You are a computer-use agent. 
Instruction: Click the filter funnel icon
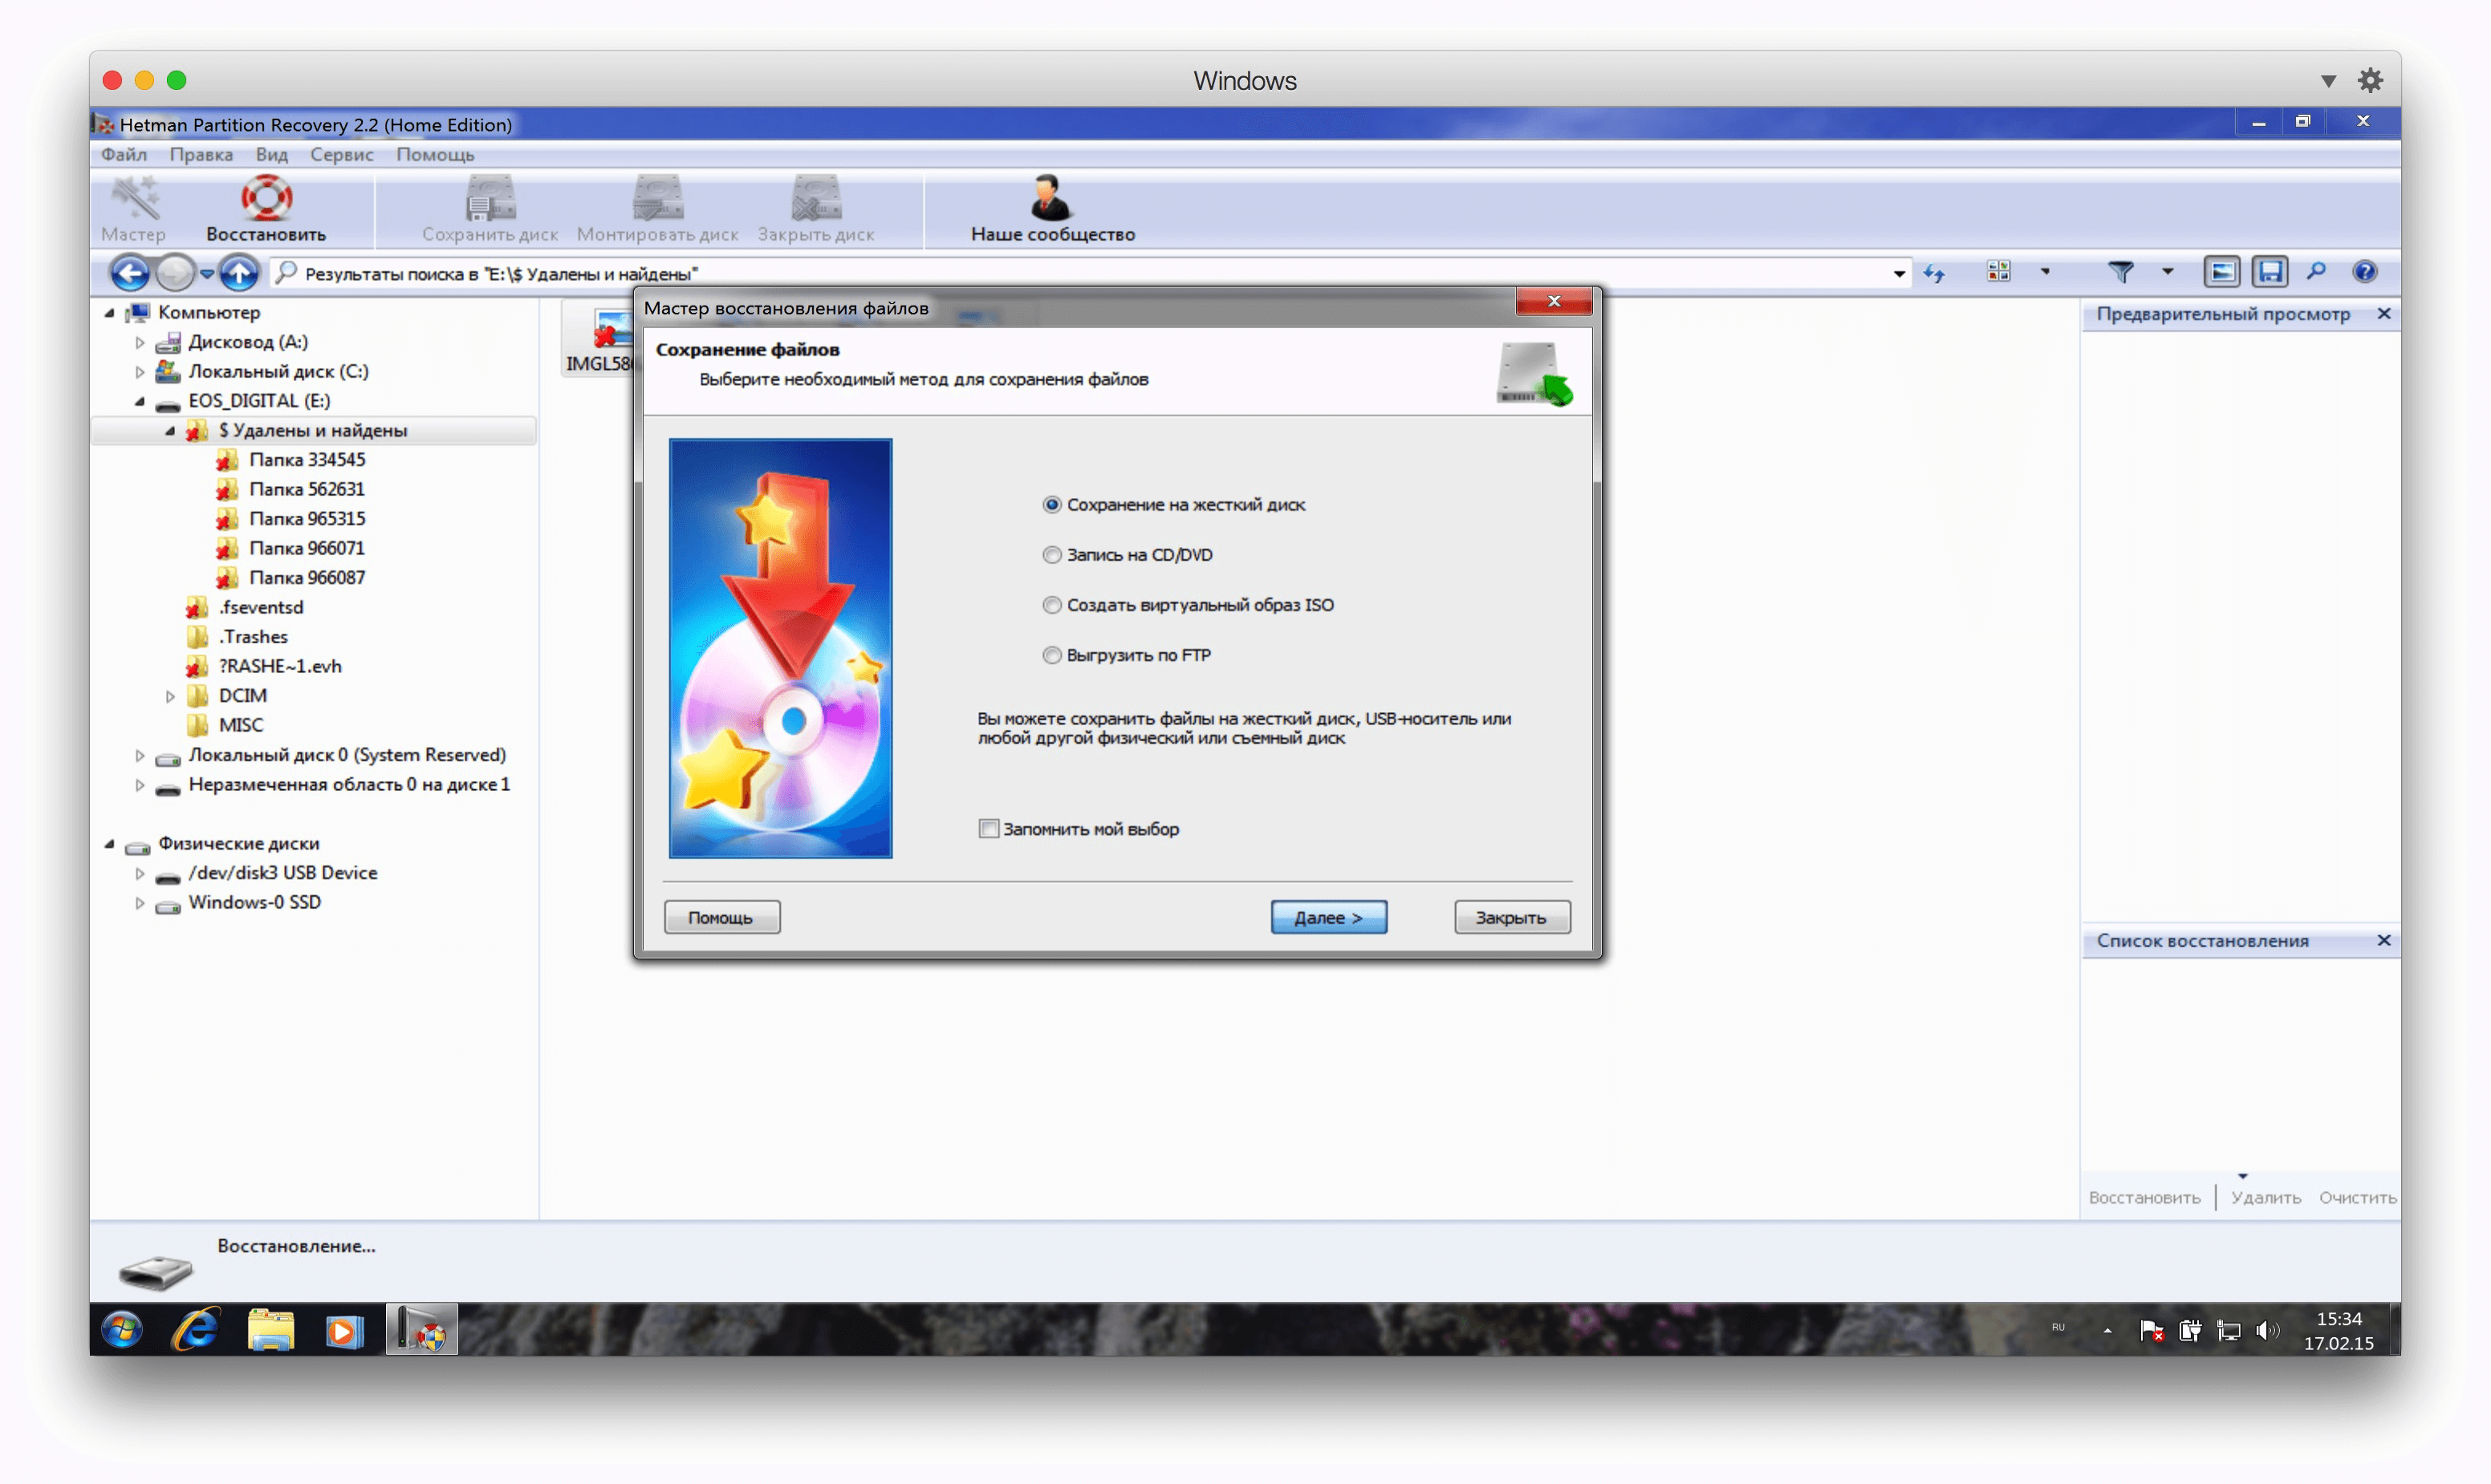[x=2120, y=272]
